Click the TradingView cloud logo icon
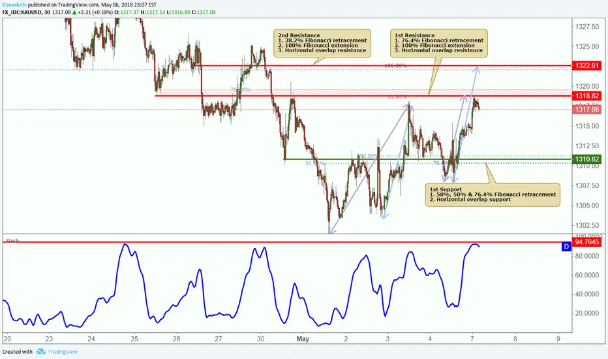 pos(40,351)
